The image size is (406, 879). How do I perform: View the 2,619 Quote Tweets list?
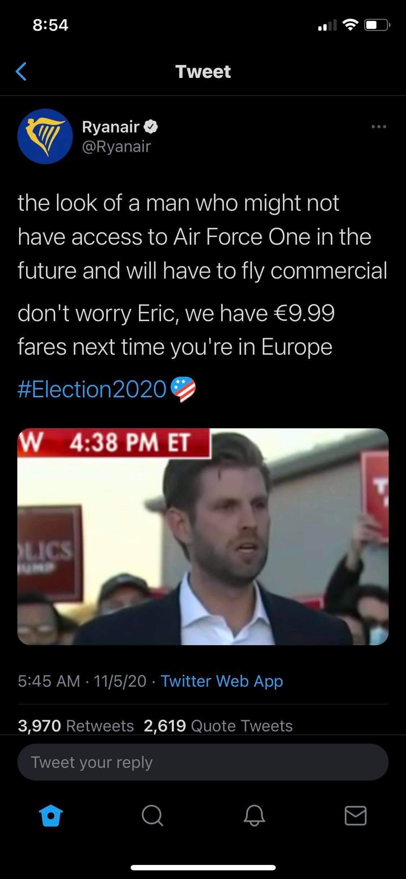(x=218, y=726)
